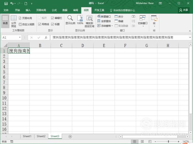
Task: Click Page Break Preview icon in status bar
Action: click(150, 142)
